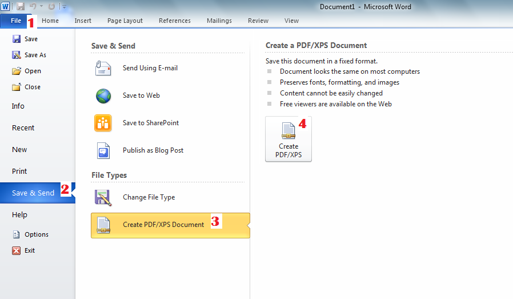513x299 pixels.
Task: Open the Undo history dropdown arrow
Action: pos(42,6)
